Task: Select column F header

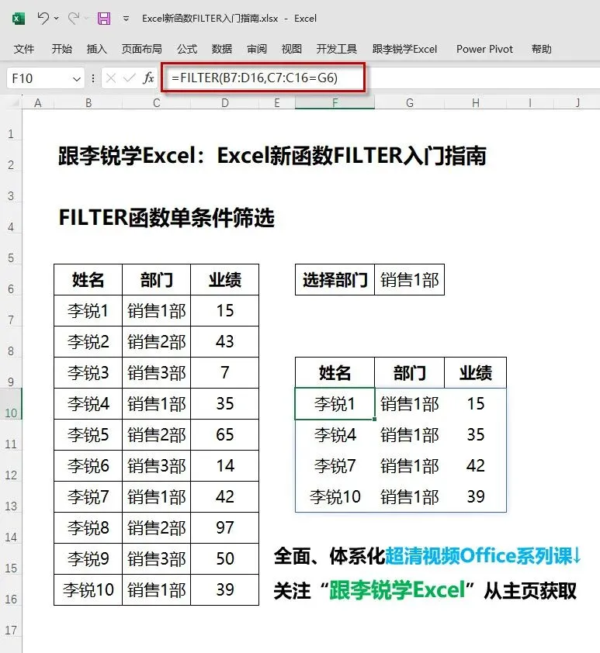Action: coord(335,103)
